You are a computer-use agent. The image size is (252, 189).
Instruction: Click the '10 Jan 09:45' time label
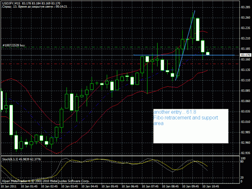coord(190,187)
